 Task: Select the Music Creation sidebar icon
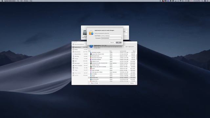[x=73, y=66]
